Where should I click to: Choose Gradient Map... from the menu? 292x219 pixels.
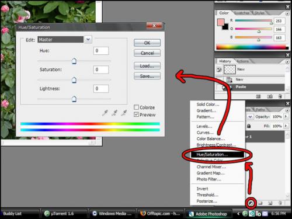pyautogui.click(x=210, y=173)
